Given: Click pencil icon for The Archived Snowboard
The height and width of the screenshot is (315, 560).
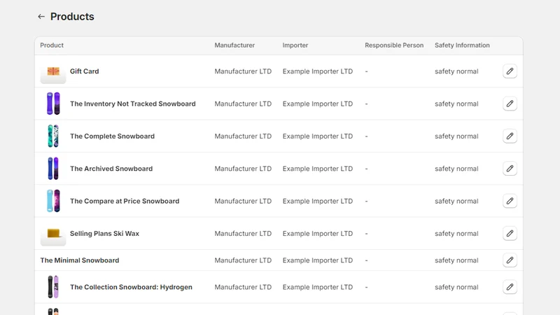Looking at the screenshot, I should pos(510,169).
